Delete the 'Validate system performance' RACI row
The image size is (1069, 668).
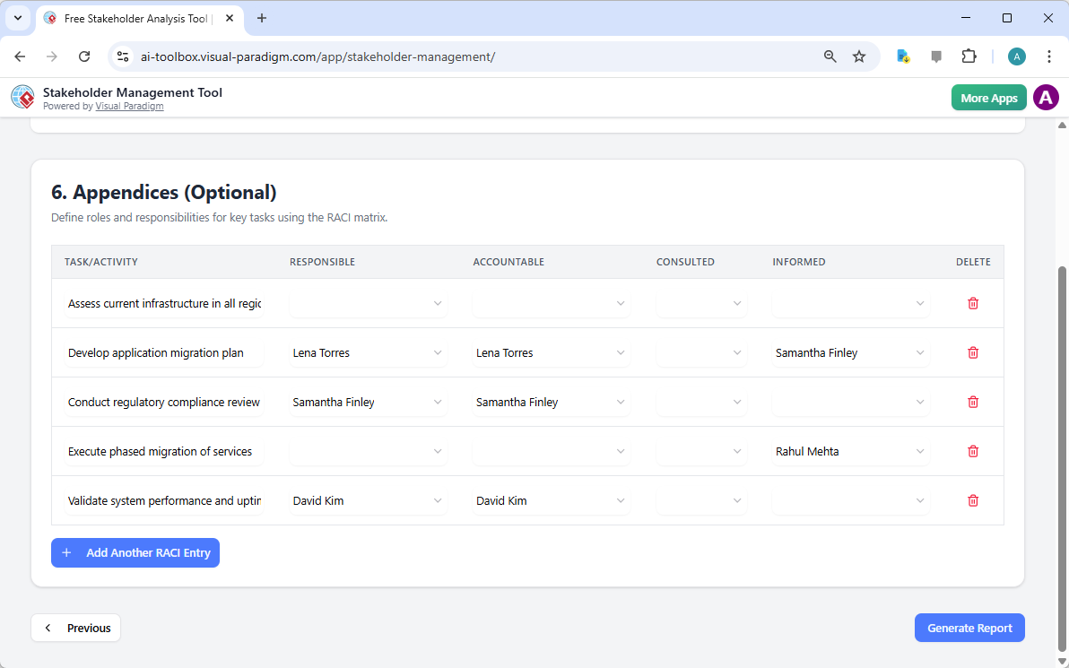pos(972,500)
